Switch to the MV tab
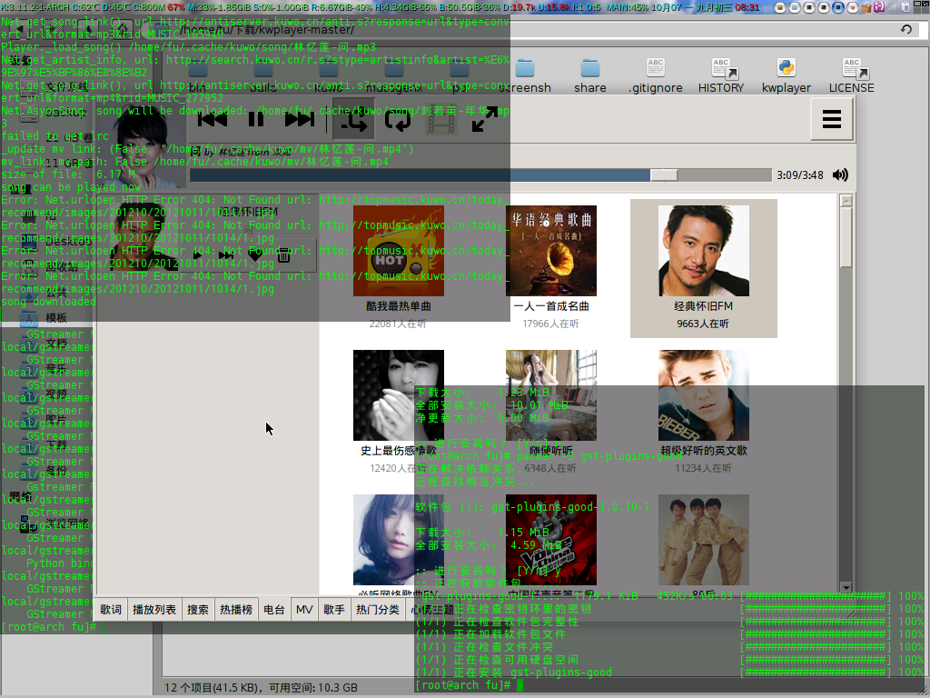This screenshot has width=930, height=698. tap(304, 610)
